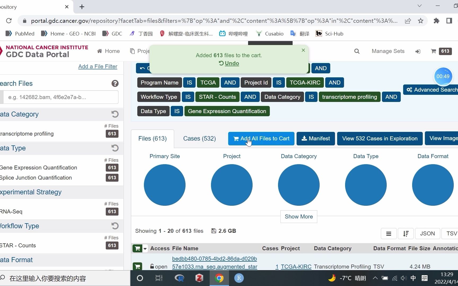Screen dimensions: 458x286
Task: Toggle the browser side panel icon
Action: pyautogui.click(x=449, y=21)
